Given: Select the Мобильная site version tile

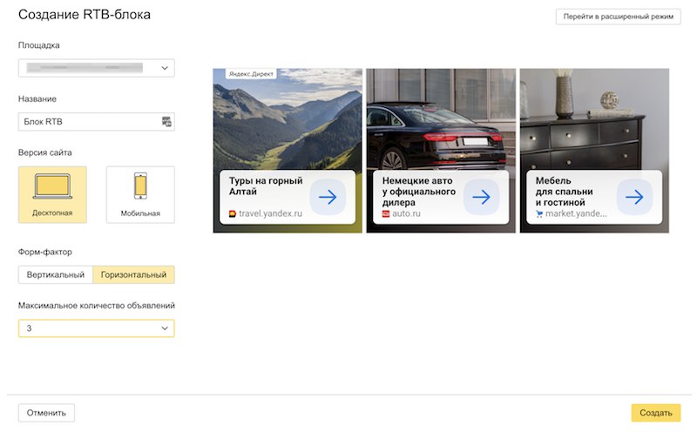Looking at the screenshot, I should (x=140, y=195).
